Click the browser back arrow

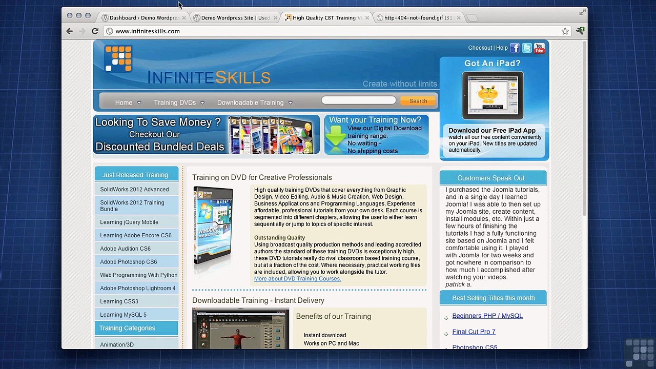pos(70,31)
